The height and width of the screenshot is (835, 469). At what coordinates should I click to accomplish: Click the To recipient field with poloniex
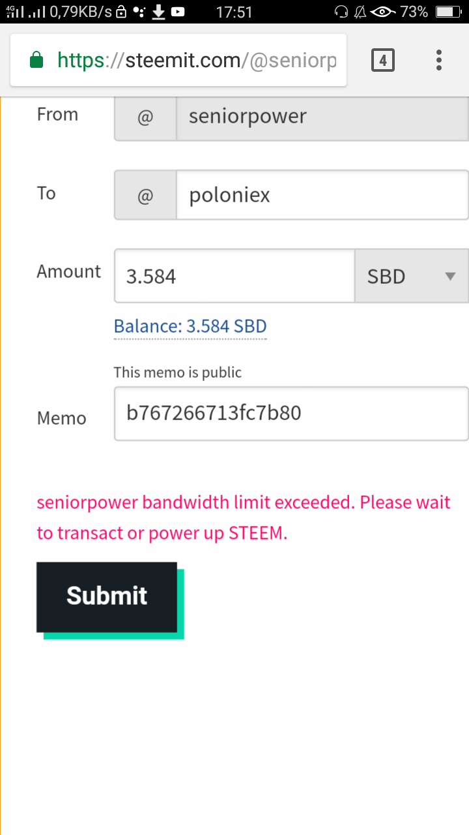pyautogui.click(x=322, y=196)
